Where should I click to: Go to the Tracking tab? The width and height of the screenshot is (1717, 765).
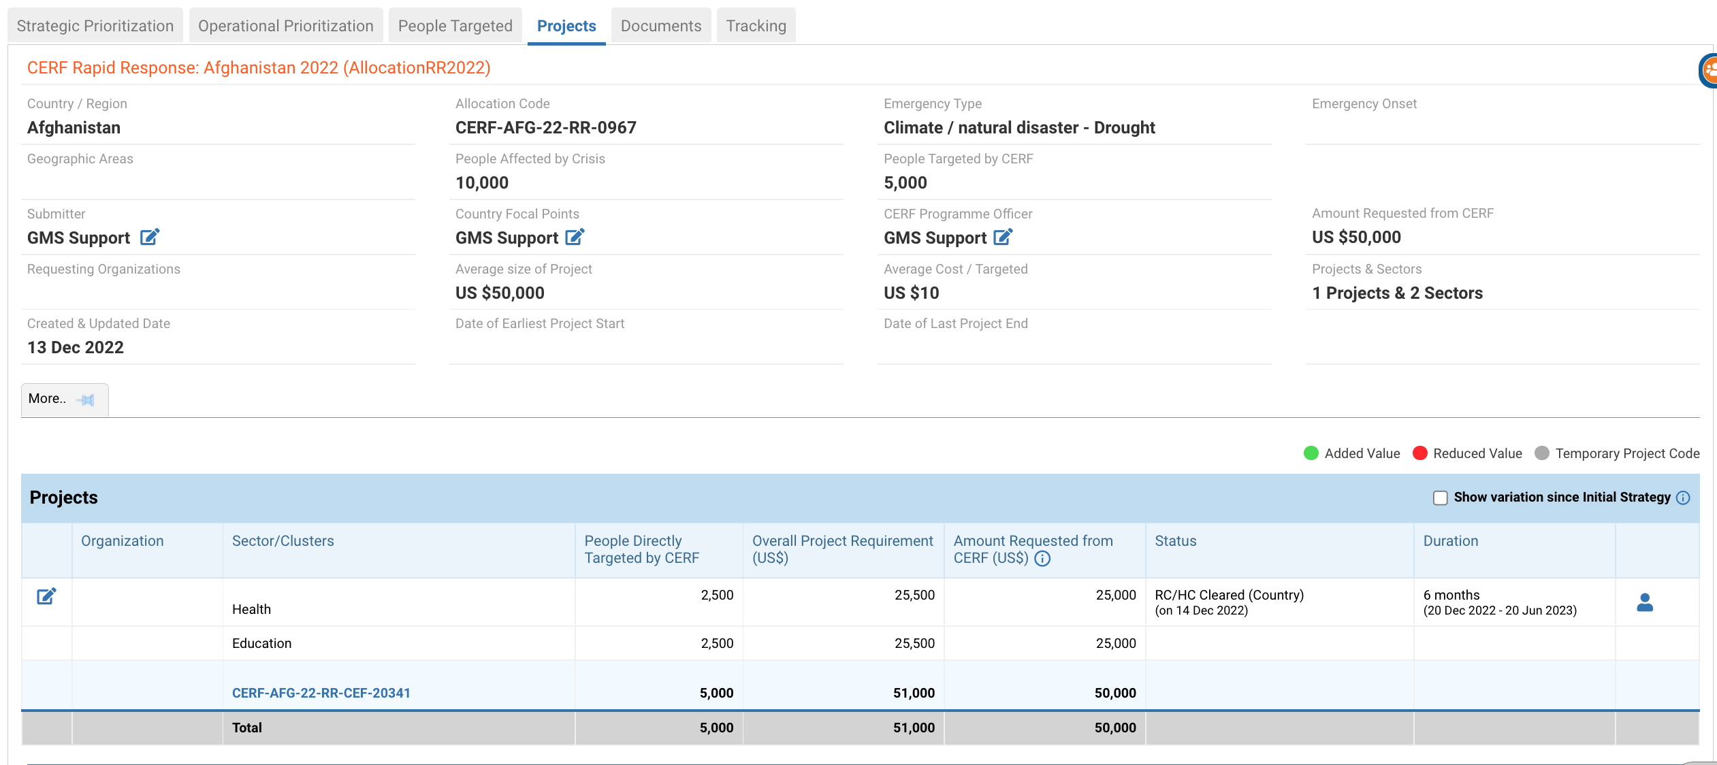(x=756, y=26)
